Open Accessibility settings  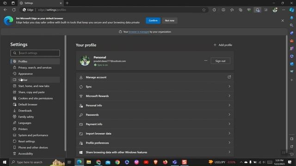(35, 154)
